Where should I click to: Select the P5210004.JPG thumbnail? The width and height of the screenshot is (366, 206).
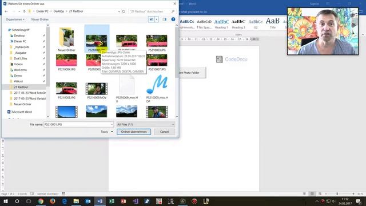66,60
